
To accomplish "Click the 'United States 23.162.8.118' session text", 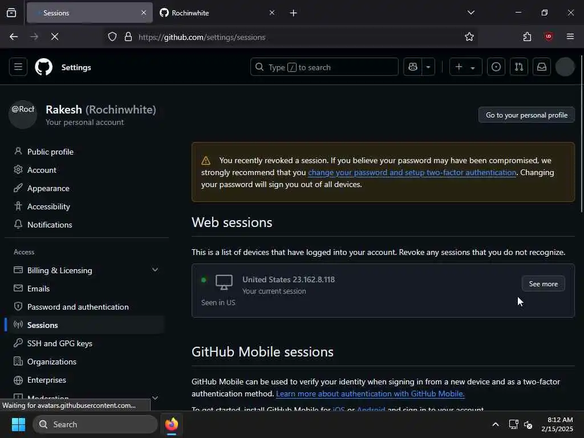I will click(289, 279).
